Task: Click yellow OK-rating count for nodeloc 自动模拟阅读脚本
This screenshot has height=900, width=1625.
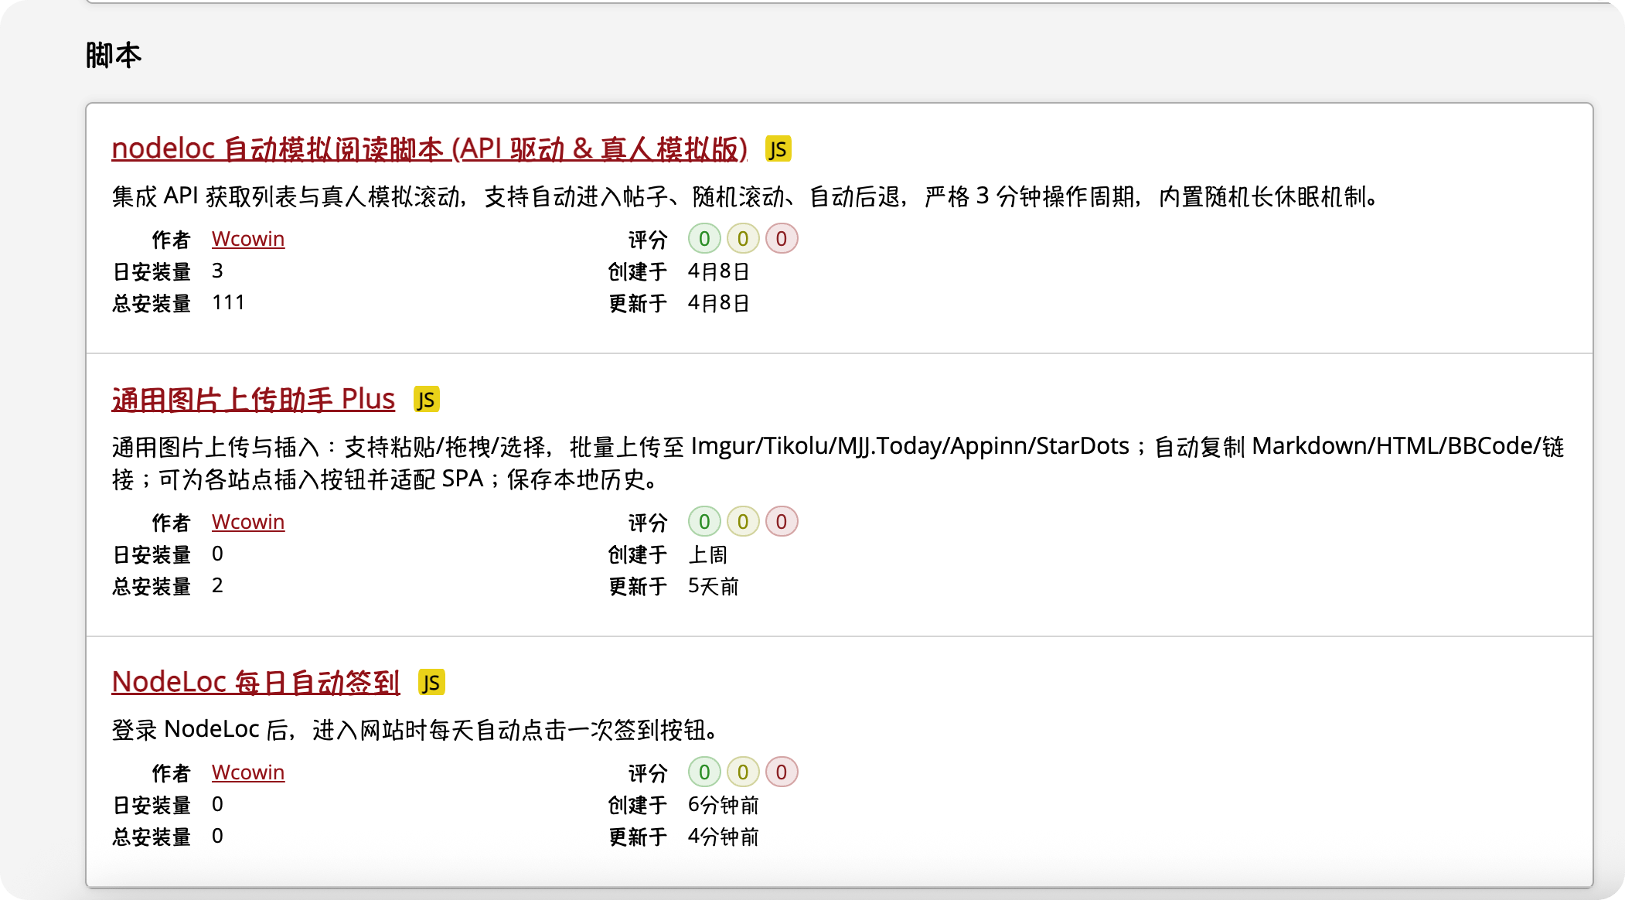Action: point(743,239)
